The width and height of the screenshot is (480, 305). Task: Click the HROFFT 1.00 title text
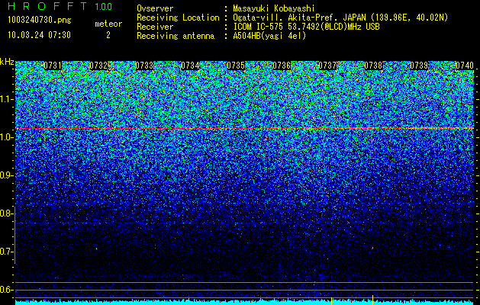pyautogui.click(x=60, y=6)
